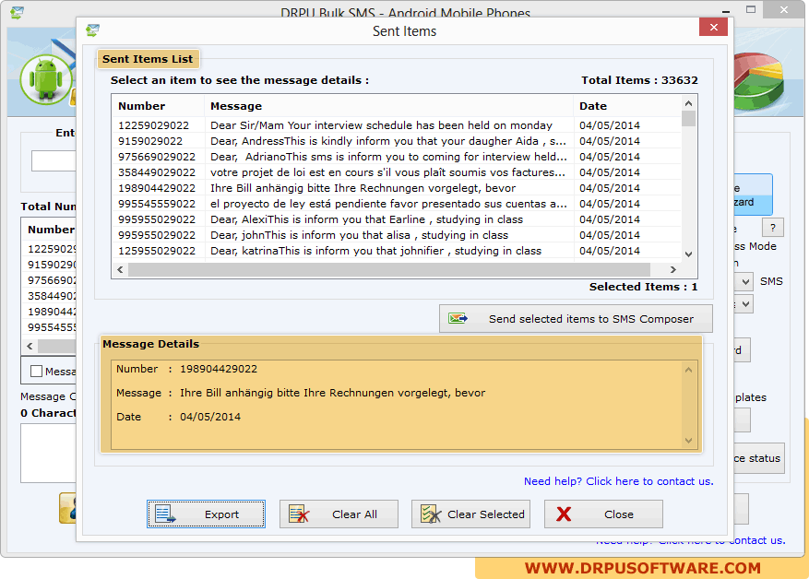
Task: Close the Sent Items dialog via red X
Action: pyautogui.click(x=714, y=27)
